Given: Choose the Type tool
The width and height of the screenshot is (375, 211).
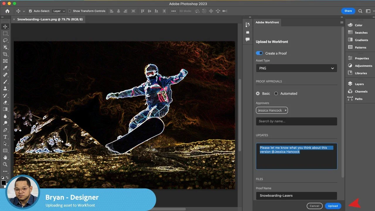Looking at the screenshot, I should pos(5,137).
